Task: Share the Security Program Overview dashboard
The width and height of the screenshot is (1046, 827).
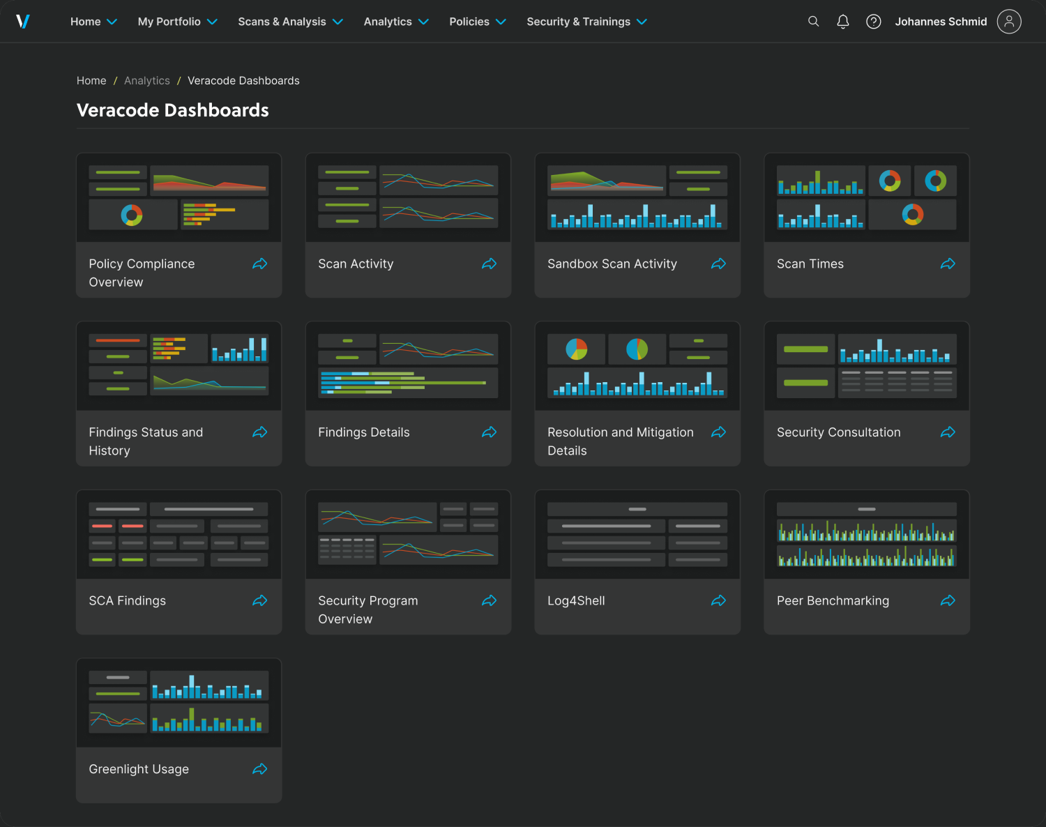Action: point(490,600)
